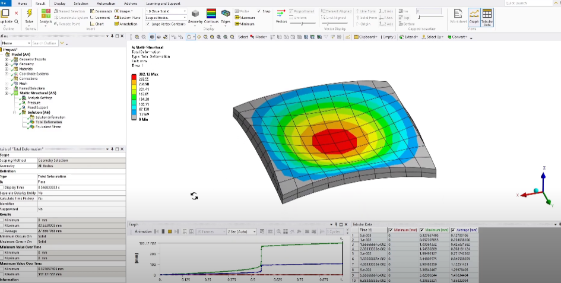Open the Contours display icon

[x=211, y=14]
